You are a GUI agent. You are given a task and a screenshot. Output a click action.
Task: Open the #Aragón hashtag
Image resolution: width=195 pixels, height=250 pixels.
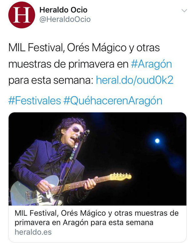tap(151, 64)
